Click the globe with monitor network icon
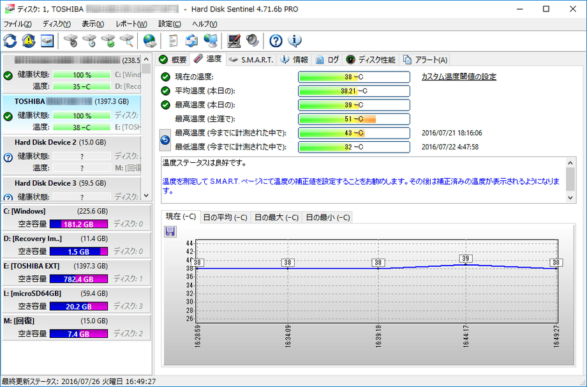 click(211, 40)
